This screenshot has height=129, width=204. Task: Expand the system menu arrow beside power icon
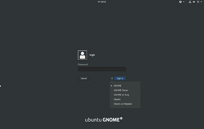click(201, 2)
